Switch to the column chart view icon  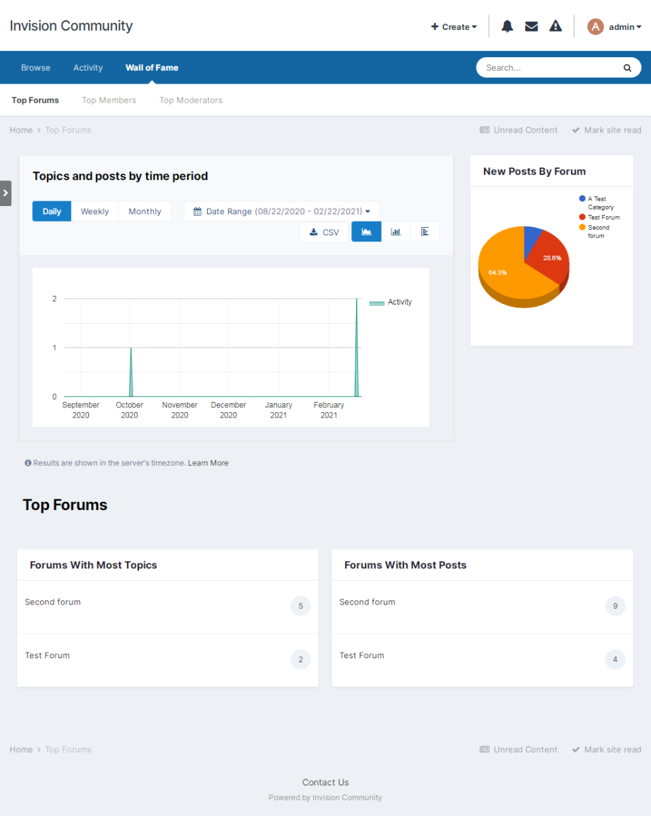395,232
